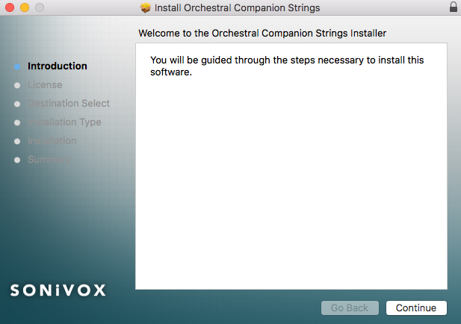Select the License step label
Screen dimensions: 461x324
click(45, 85)
